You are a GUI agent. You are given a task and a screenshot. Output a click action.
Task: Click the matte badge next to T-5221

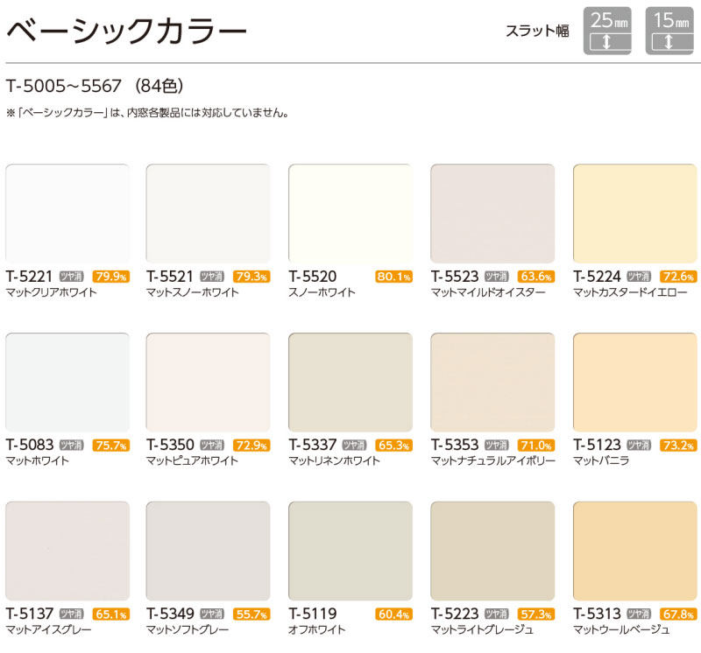(x=72, y=276)
